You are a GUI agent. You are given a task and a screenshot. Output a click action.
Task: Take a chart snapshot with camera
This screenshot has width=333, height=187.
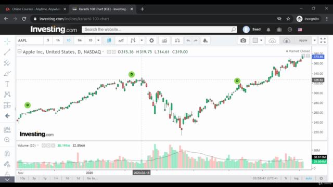243,41
